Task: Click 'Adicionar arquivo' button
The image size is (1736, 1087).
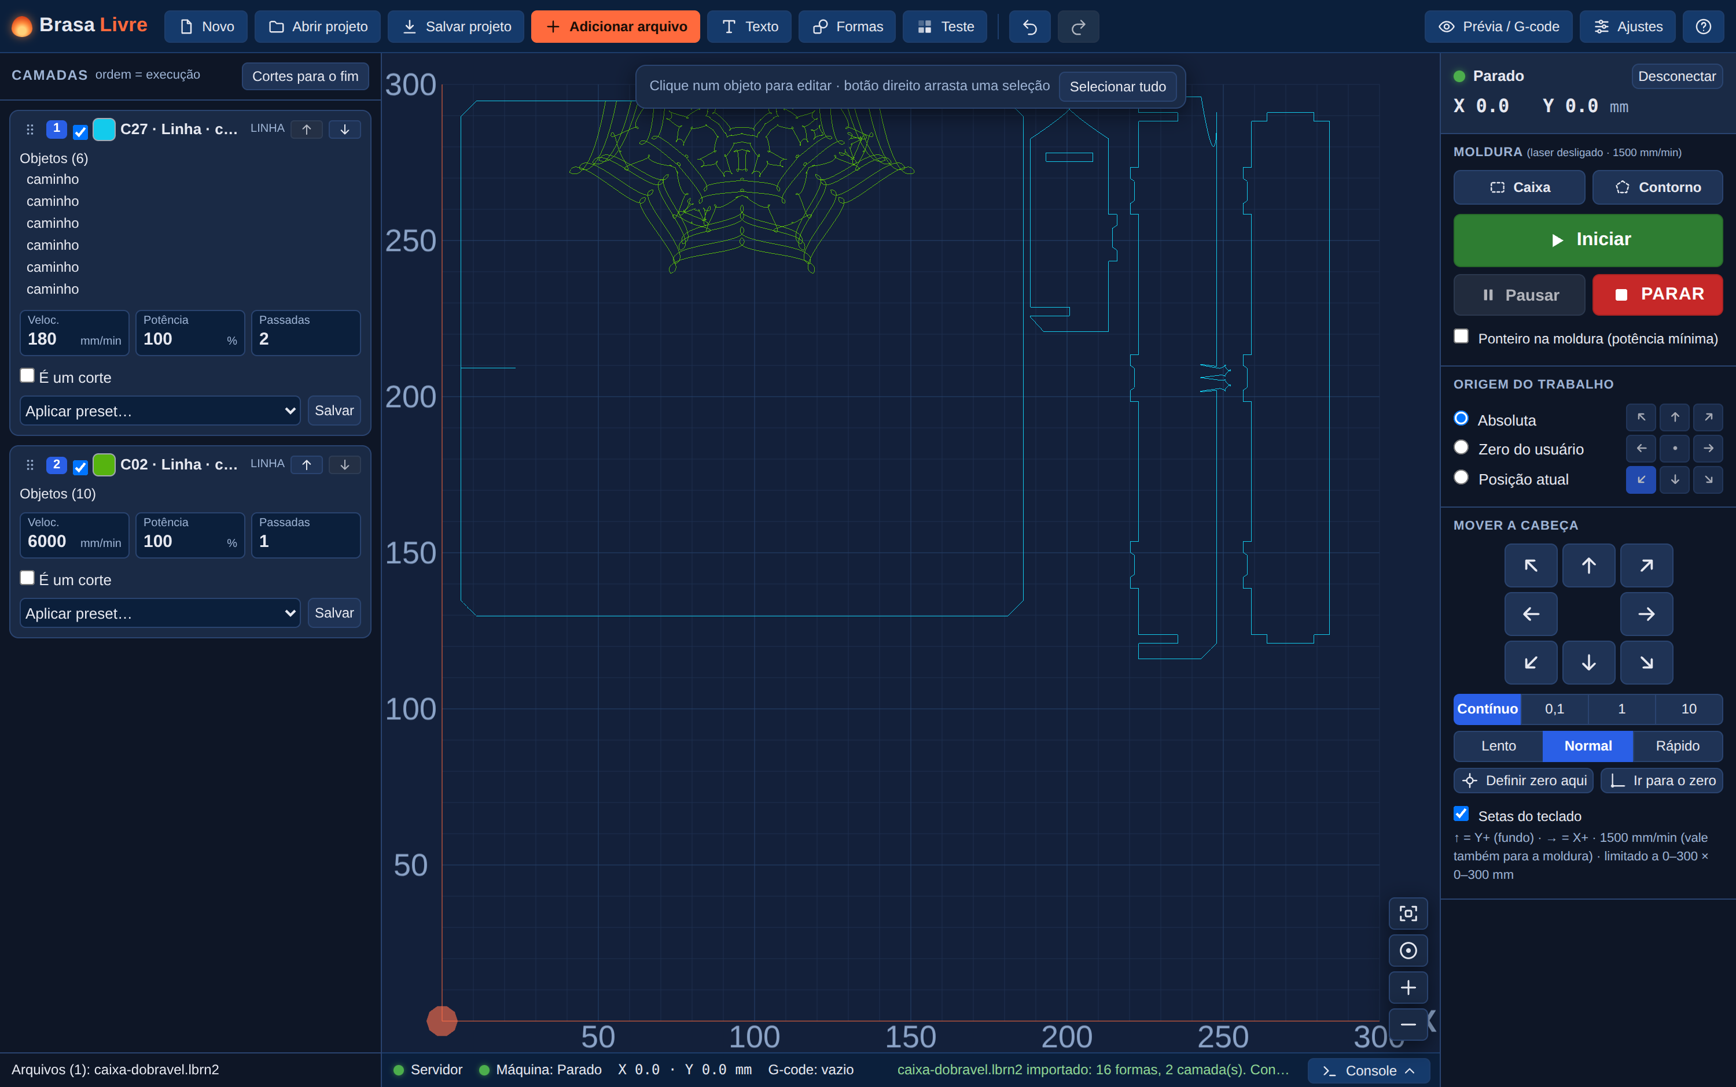Action: coord(615,27)
